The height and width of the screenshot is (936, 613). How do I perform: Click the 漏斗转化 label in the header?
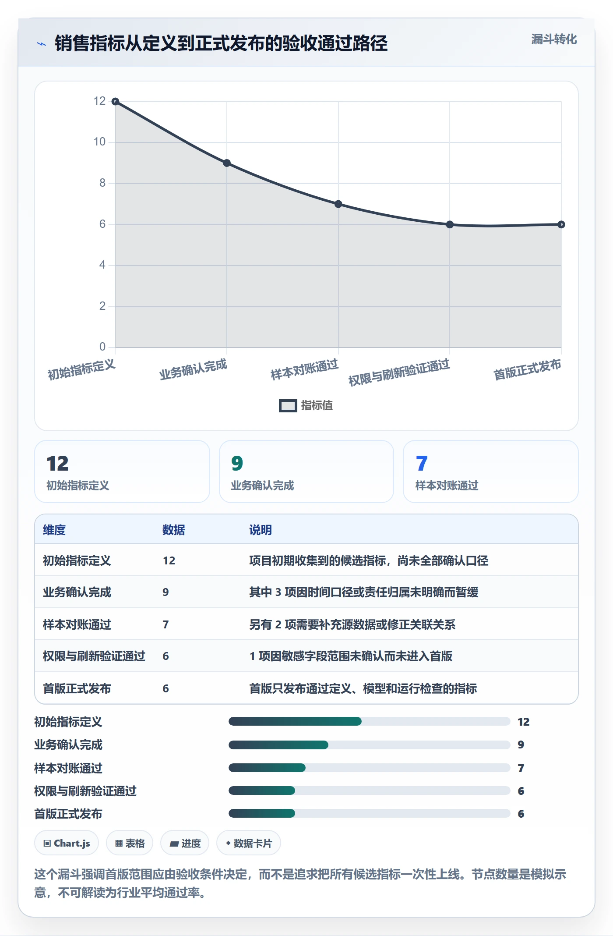(x=554, y=39)
